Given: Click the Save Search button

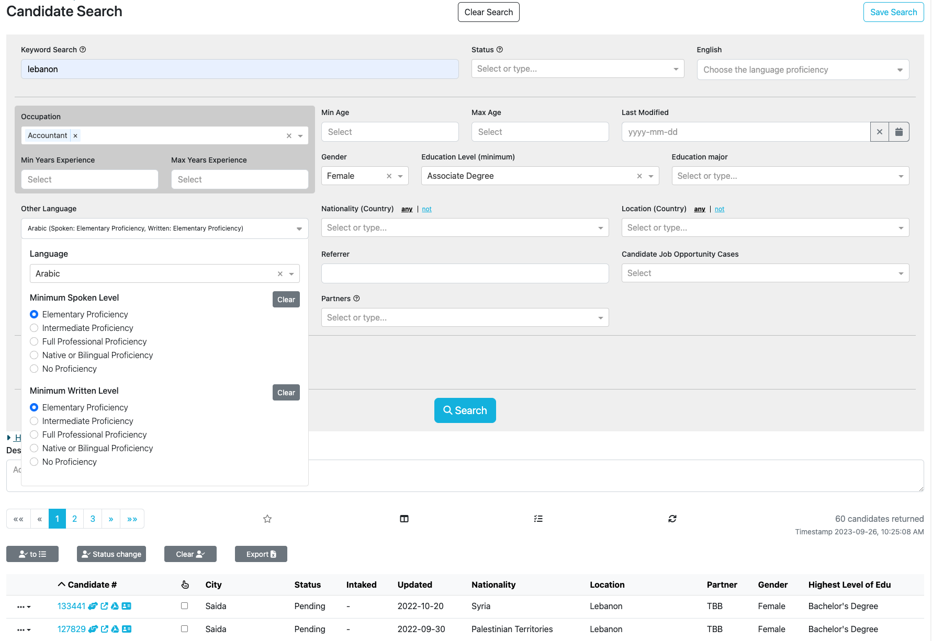Looking at the screenshot, I should (893, 12).
